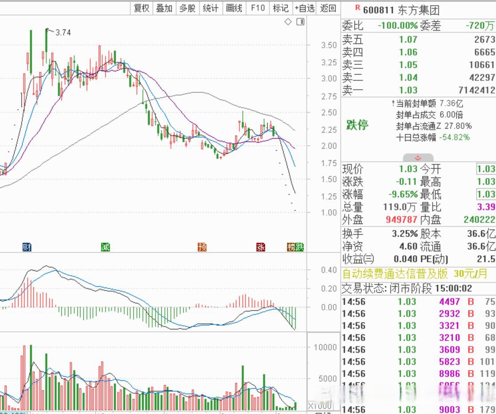Click the red R badge beside stock code
496x414 pixels.
click(x=357, y=8)
